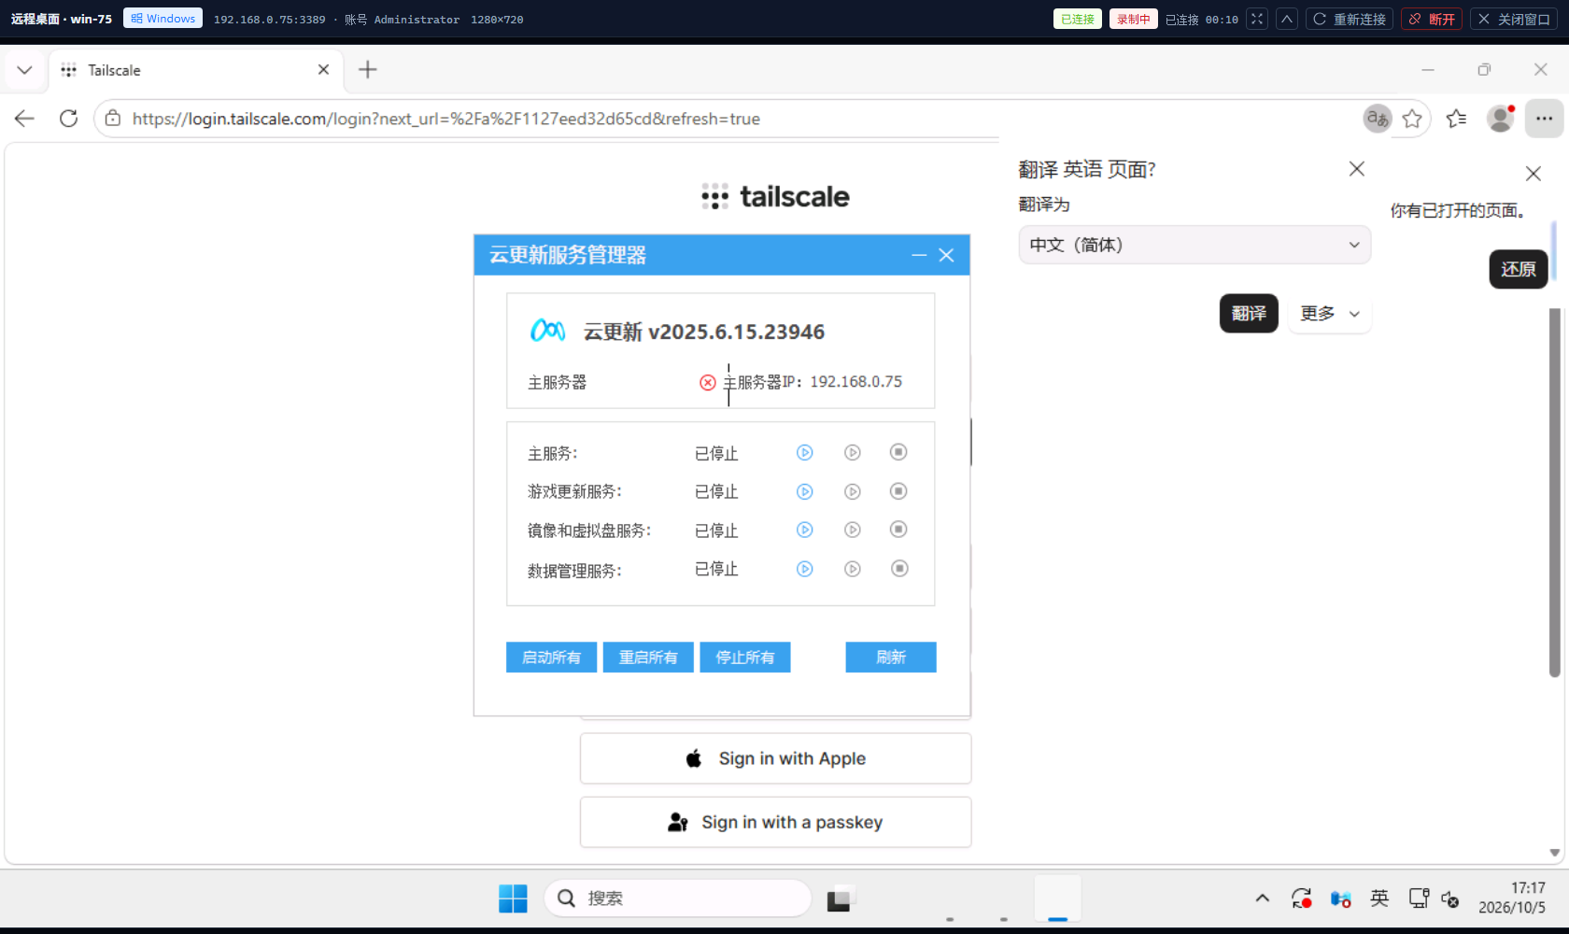Click the 英 input method indicator

[1379, 899]
